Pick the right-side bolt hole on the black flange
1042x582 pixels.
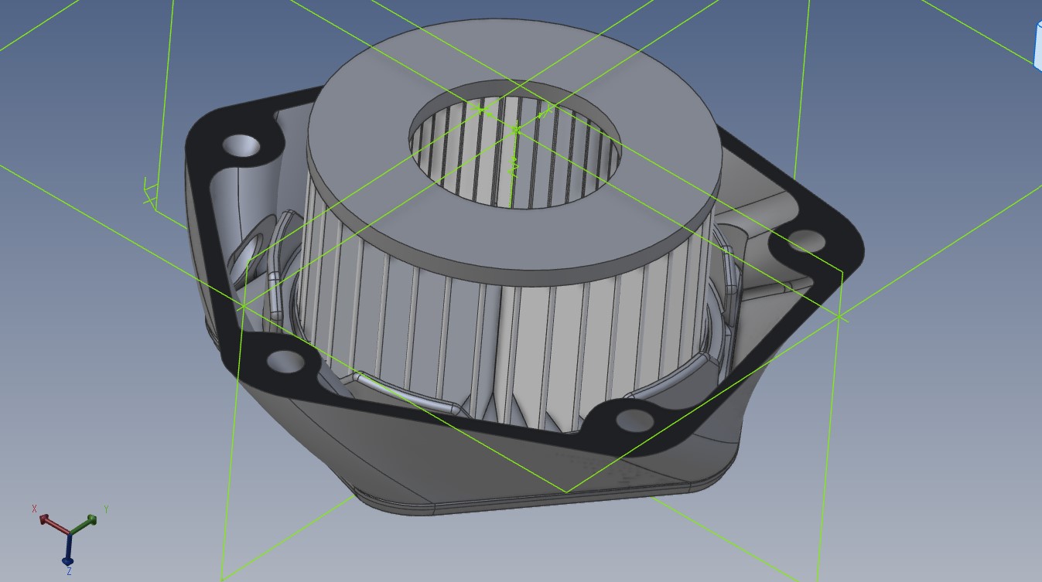coord(807,240)
